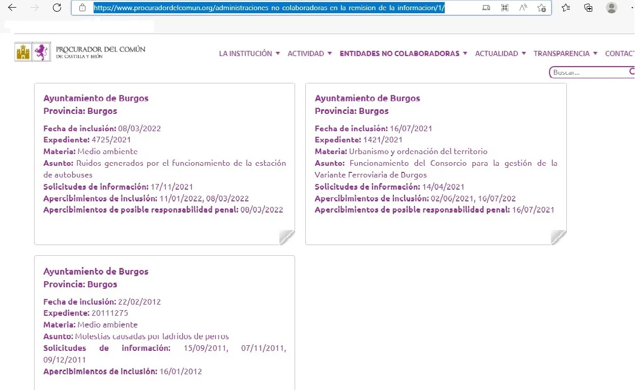Reload the page with refresh icon
635x390 pixels.
click(57, 8)
